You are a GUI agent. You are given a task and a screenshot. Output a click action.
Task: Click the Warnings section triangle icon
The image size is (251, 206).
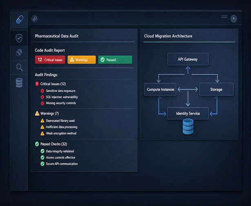(38, 113)
